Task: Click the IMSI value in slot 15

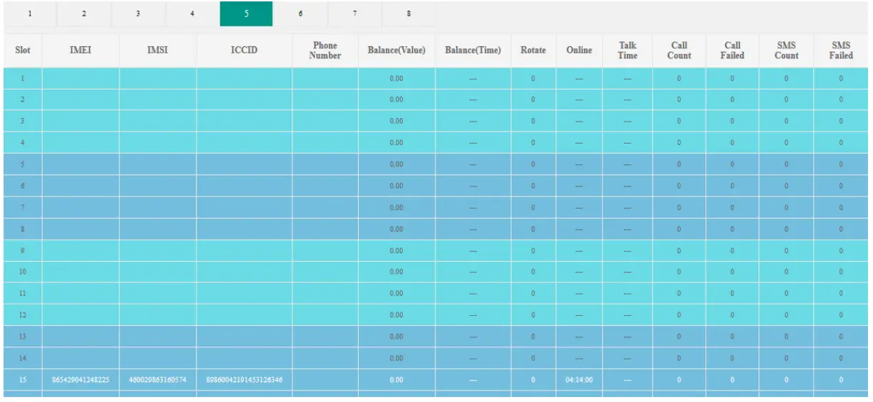Action: (157, 380)
